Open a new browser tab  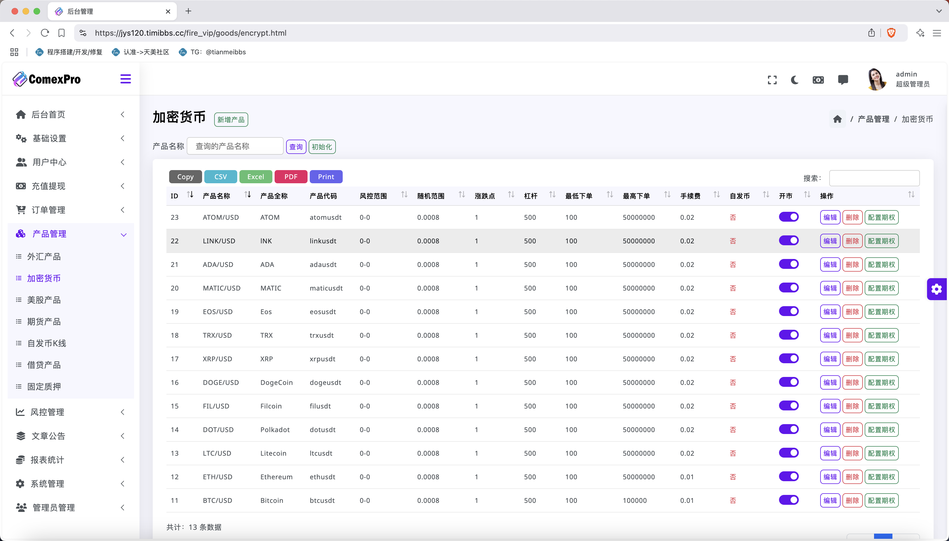click(x=189, y=11)
